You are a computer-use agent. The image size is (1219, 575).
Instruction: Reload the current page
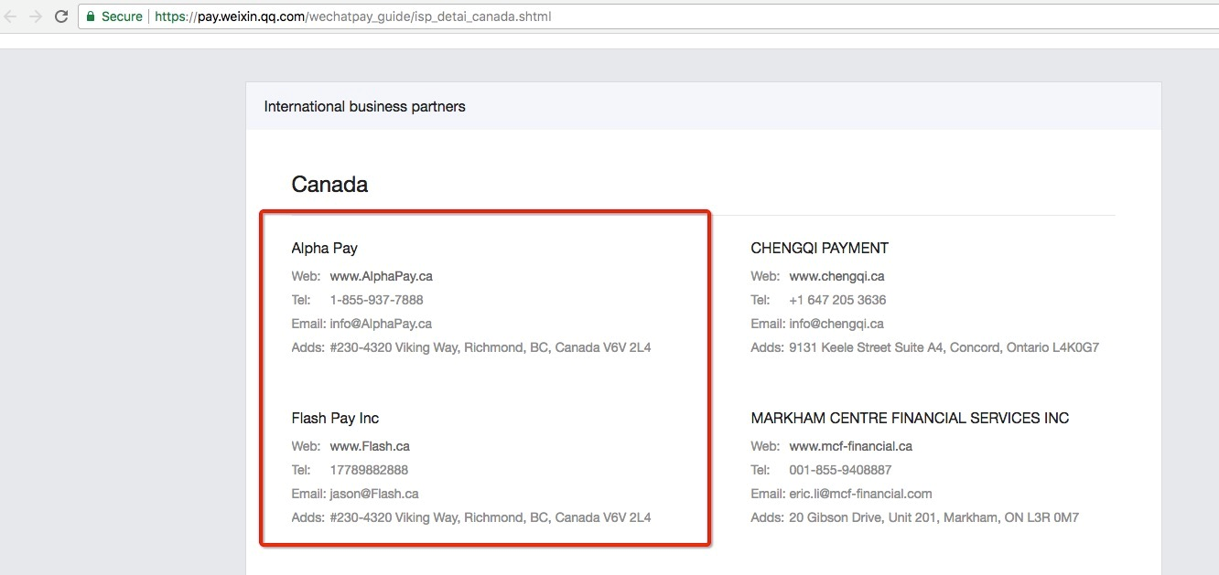pos(61,16)
